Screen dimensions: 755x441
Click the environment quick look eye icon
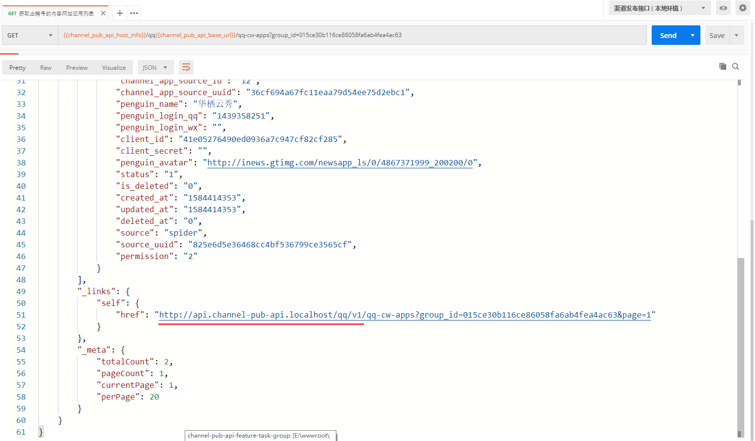click(723, 8)
